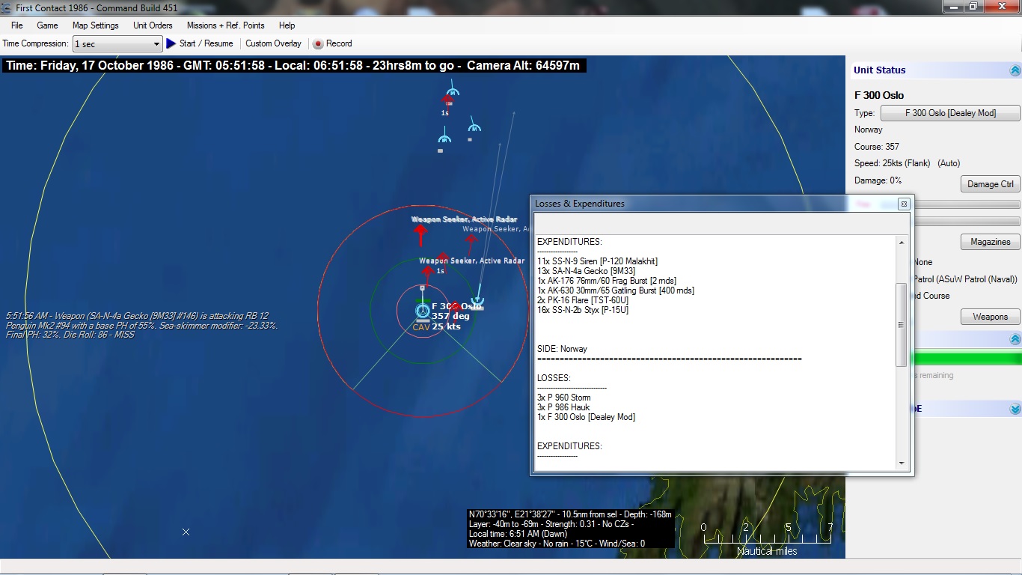Click the Patrol (ASuW Patrol (Naval)) mission text
The image size is (1022, 575).
(x=965, y=279)
